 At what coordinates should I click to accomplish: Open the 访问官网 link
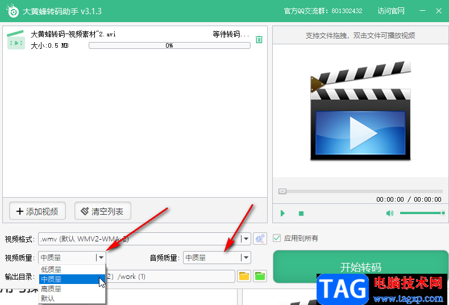pyautogui.click(x=391, y=11)
